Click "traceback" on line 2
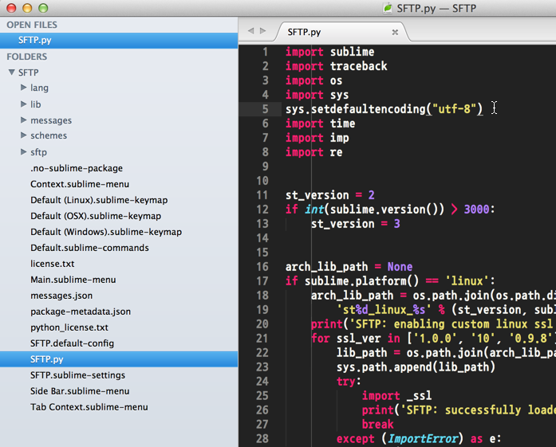The height and width of the screenshot is (447, 556). 358,66
